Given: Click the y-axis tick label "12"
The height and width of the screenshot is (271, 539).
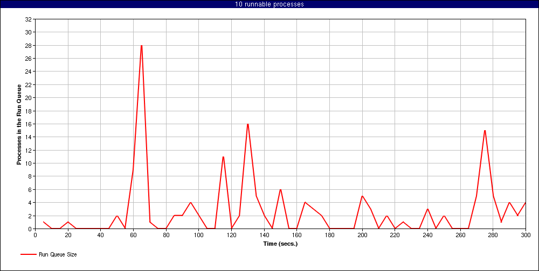Looking at the screenshot, I should pos(28,150).
